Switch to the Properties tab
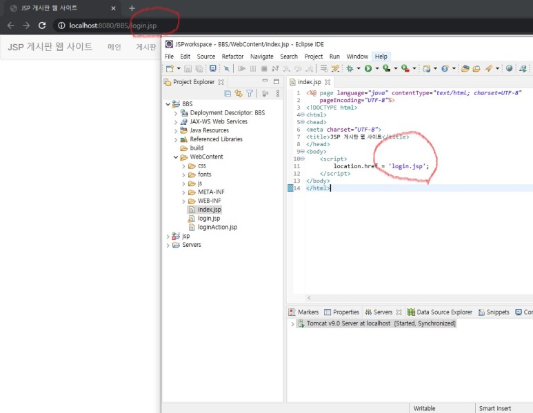The height and width of the screenshot is (413, 533). click(x=341, y=312)
